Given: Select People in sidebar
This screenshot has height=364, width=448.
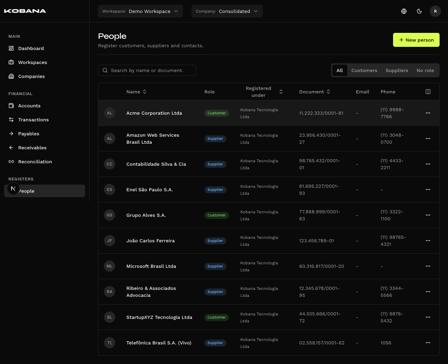Looking at the screenshot, I should pyautogui.click(x=44, y=191).
